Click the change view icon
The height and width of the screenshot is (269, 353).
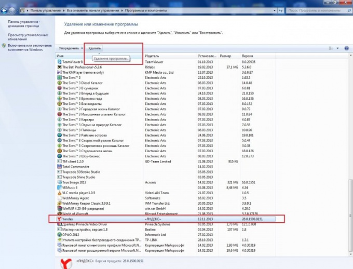pyautogui.click(x=331, y=48)
